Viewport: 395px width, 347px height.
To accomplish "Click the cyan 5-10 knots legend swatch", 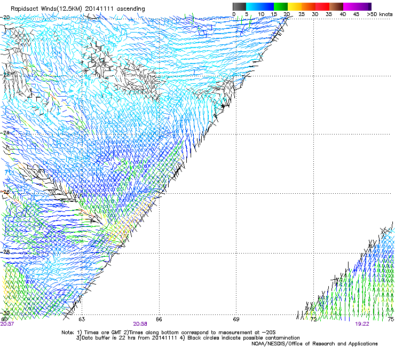I will 253,6.
